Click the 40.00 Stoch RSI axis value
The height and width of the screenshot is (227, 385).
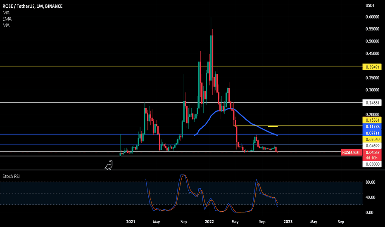pyautogui.click(x=370, y=197)
